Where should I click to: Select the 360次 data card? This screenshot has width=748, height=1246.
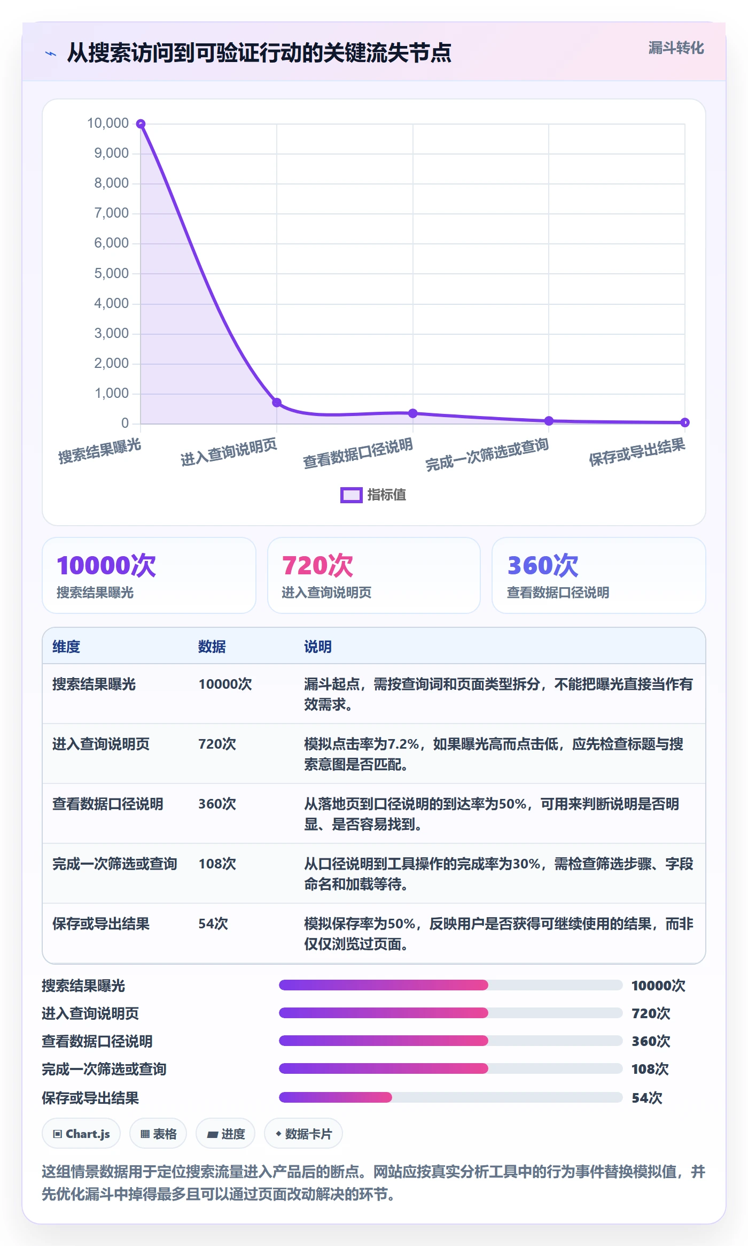[599, 575]
